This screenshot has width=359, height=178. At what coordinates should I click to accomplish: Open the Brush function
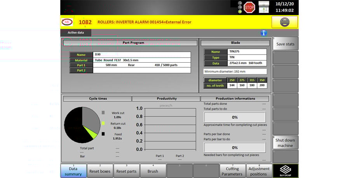tap(153, 171)
